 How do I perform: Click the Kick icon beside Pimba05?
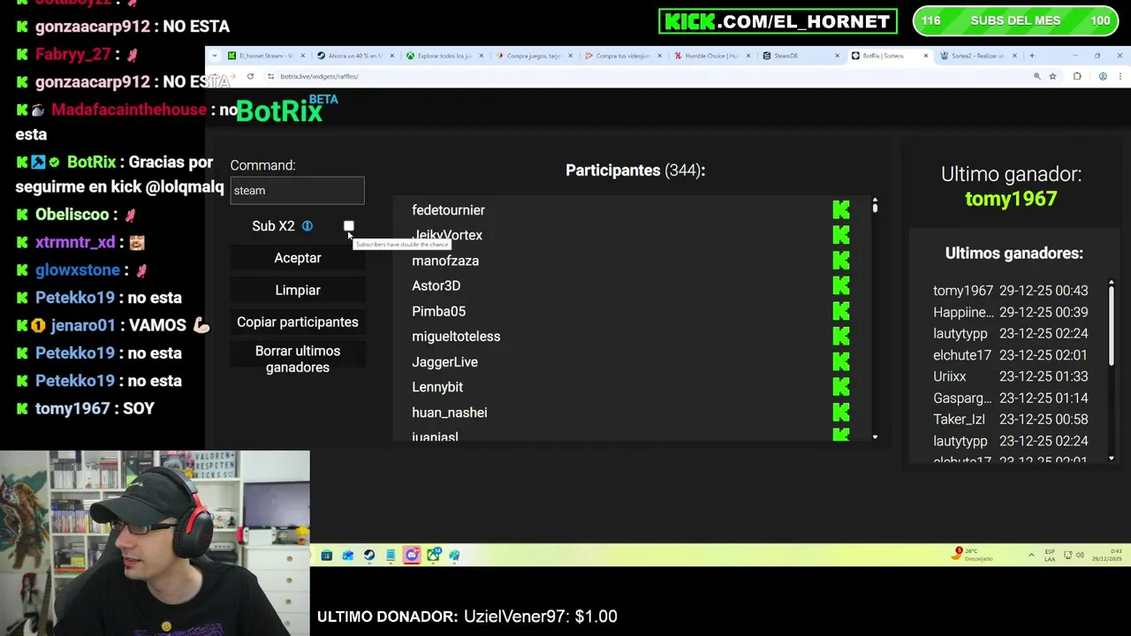[841, 311]
